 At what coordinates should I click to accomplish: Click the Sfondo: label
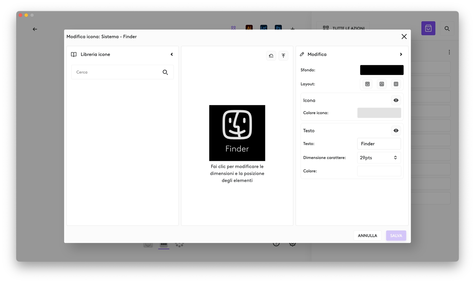308,70
